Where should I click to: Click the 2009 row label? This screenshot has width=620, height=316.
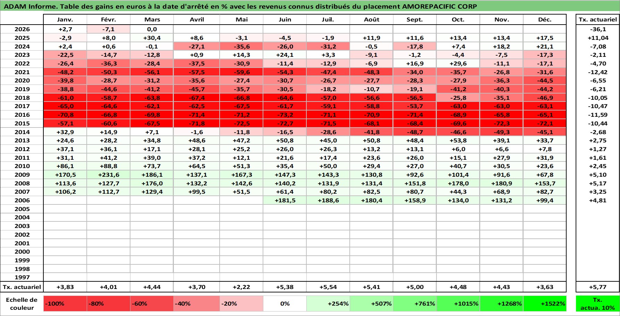point(22,175)
